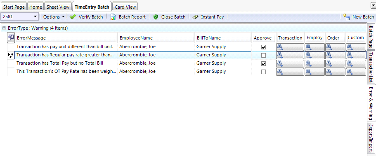Open Transaction lookup for no Total Bill row
Viewport: 376px width, 156px height.
coord(290,63)
